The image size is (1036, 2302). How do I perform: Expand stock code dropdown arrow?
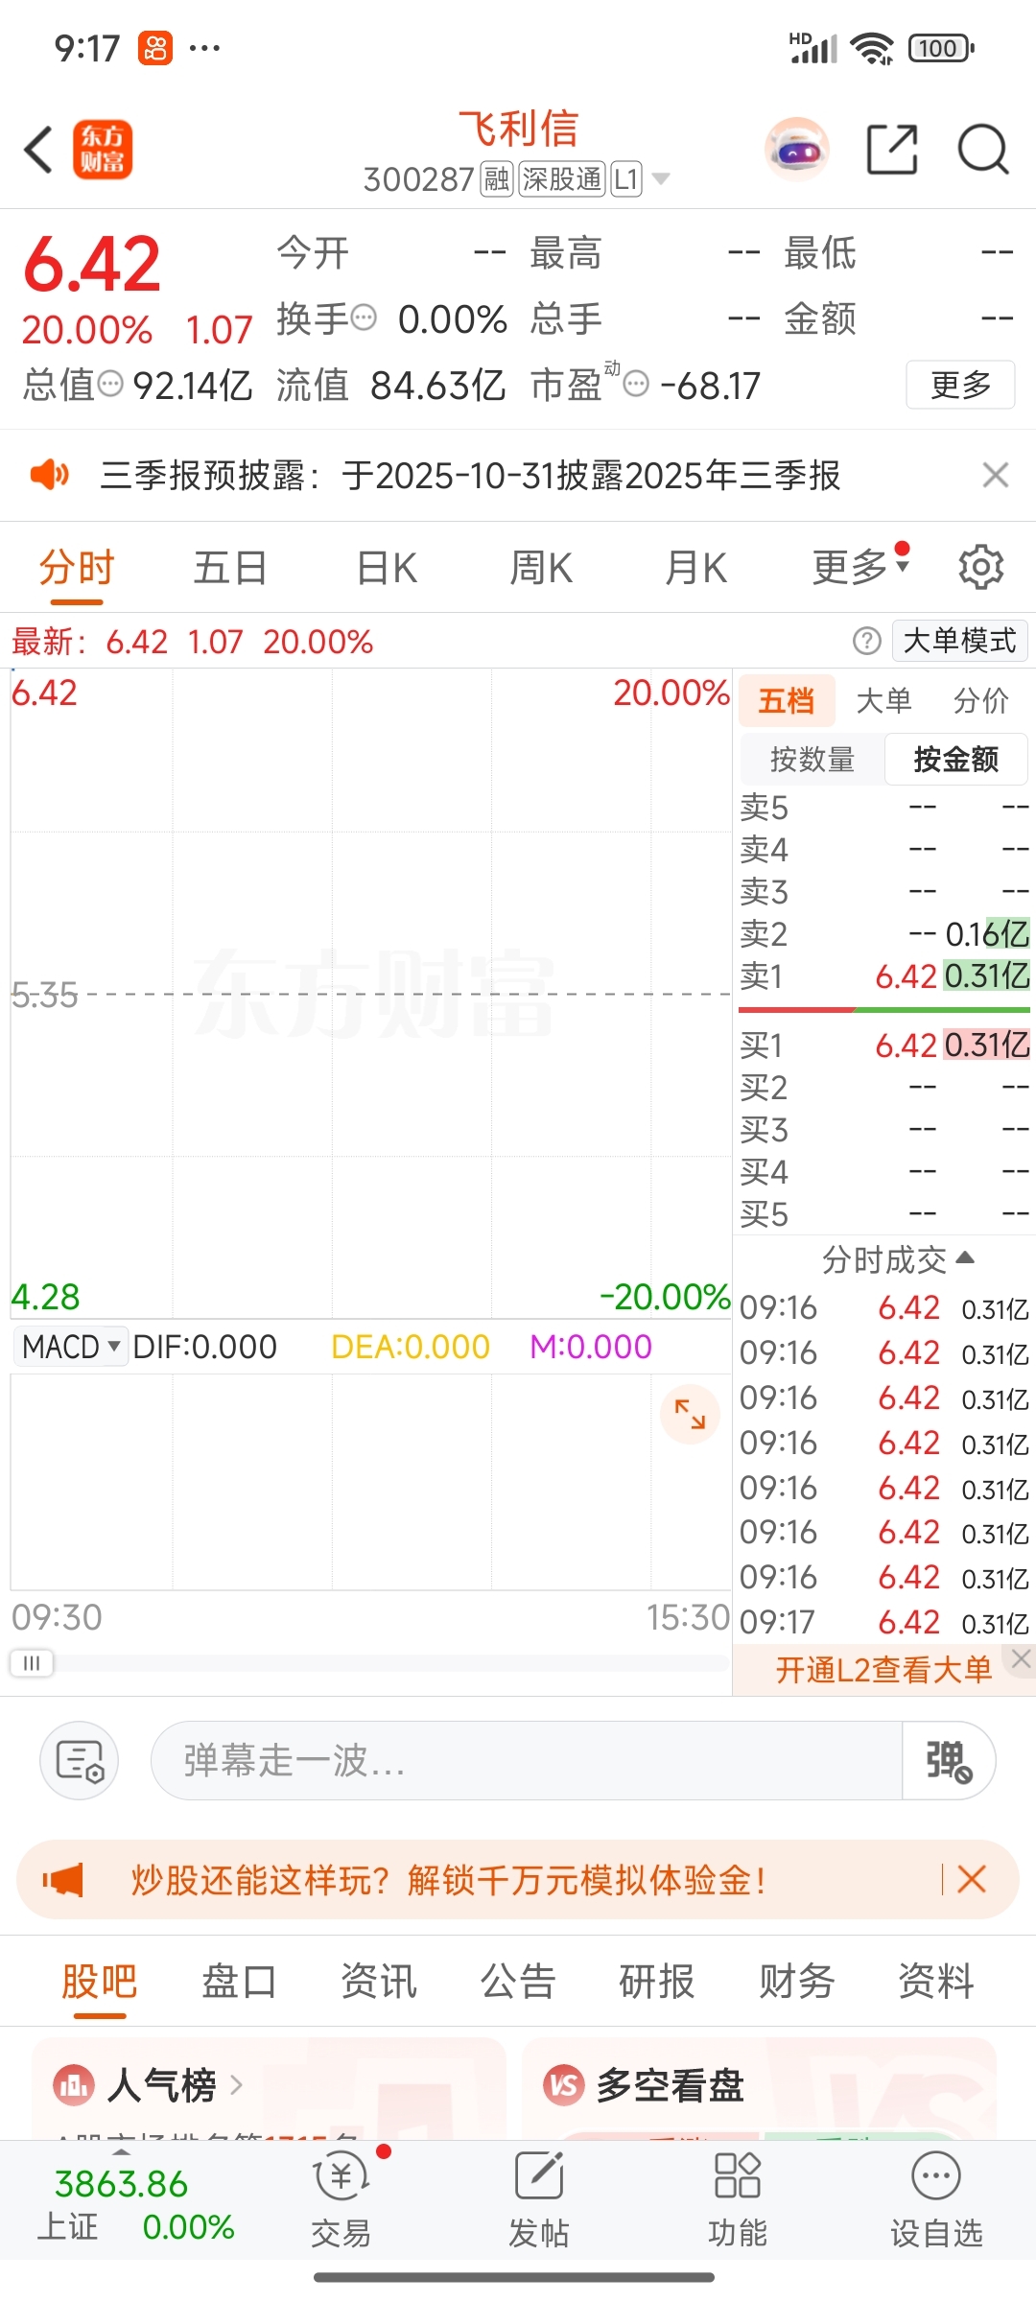pos(660,179)
